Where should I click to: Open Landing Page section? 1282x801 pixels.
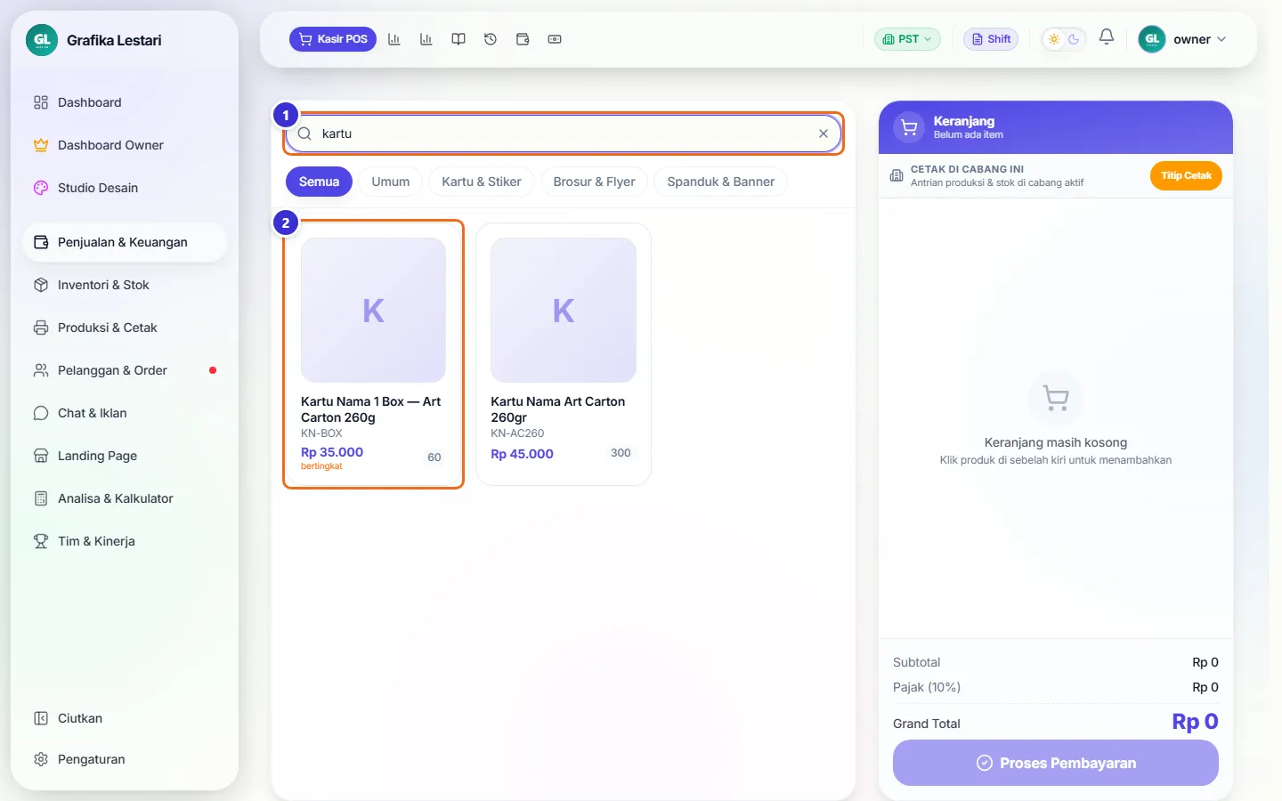point(125,456)
